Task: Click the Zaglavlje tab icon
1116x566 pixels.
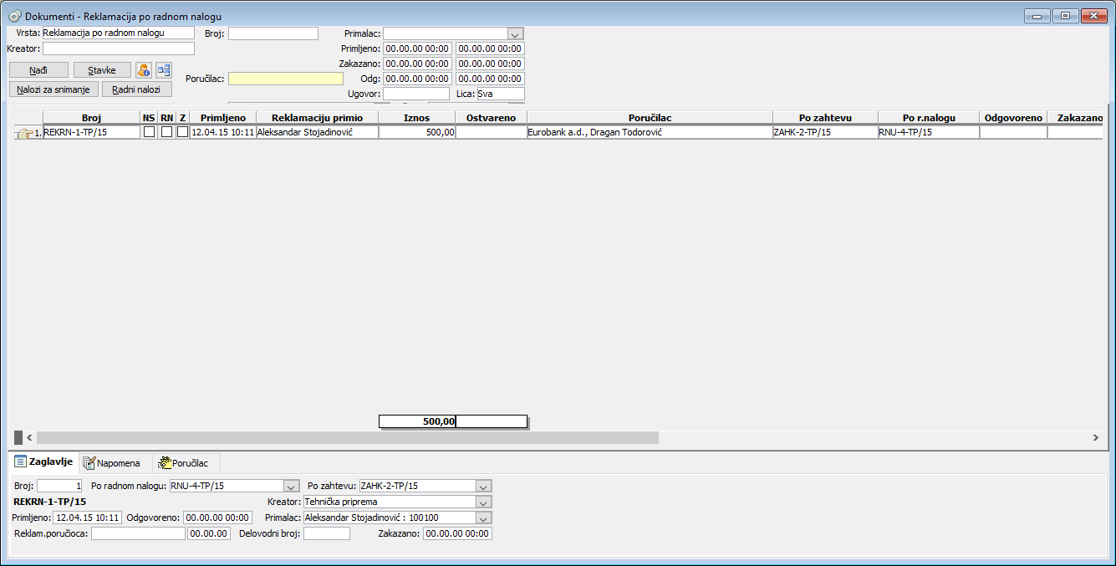Action: click(x=20, y=461)
